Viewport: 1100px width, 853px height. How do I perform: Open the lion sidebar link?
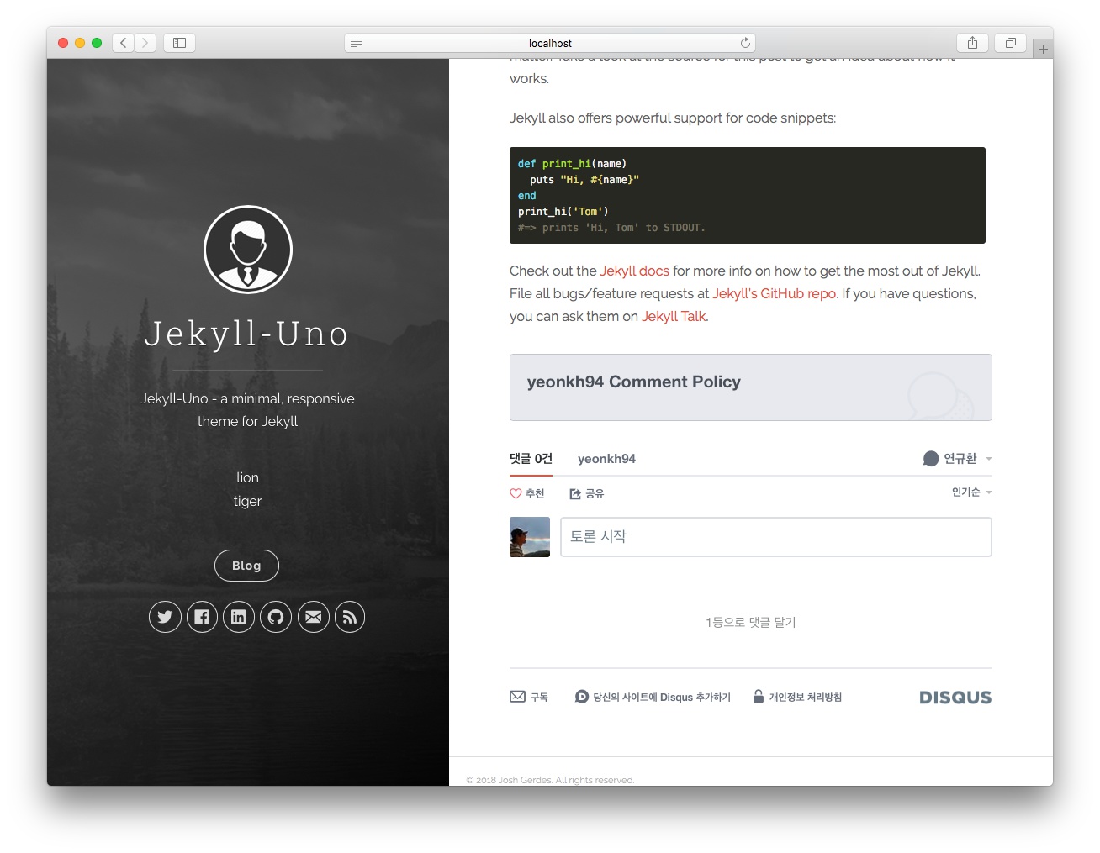[x=247, y=477]
